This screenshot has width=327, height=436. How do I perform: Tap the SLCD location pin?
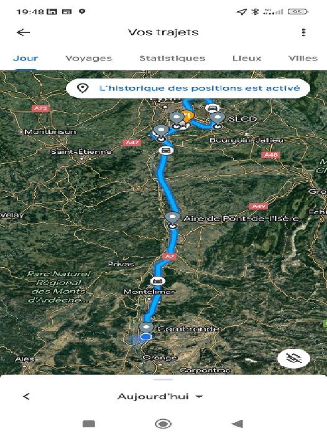(x=218, y=120)
